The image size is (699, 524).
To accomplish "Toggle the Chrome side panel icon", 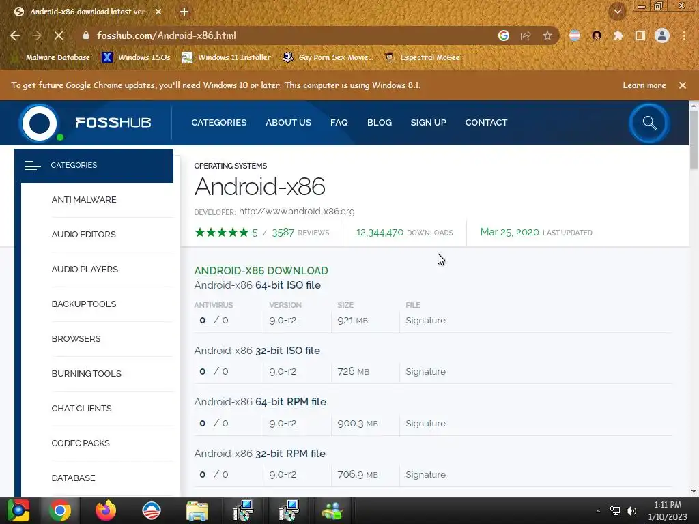I will click(x=640, y=35).
